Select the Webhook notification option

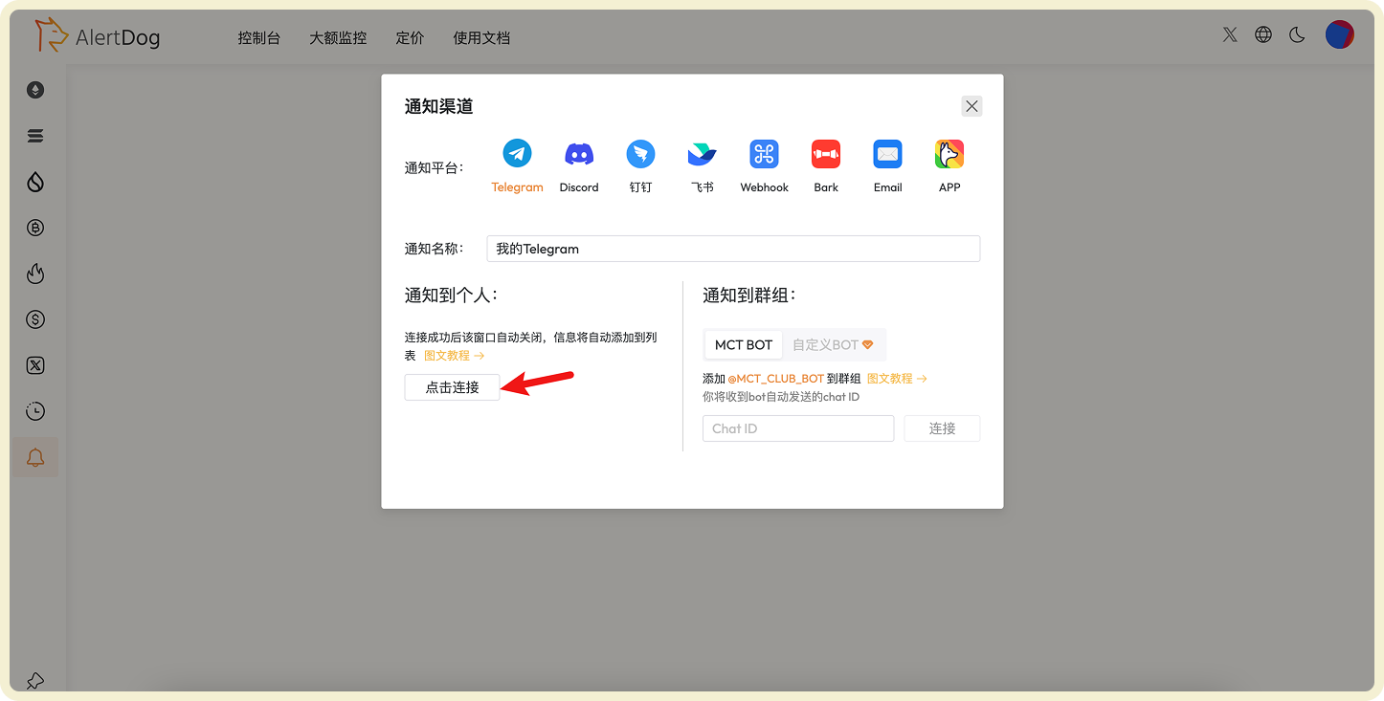(x=763, y=164)
